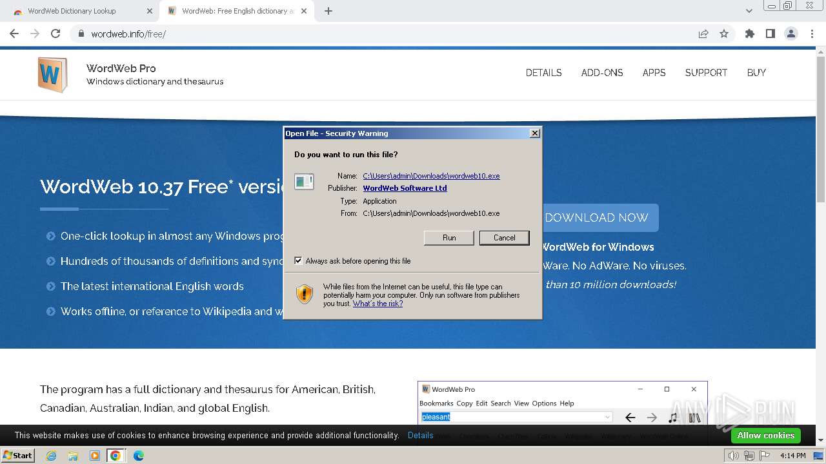The width and height of the screenshot is (826, 464).
Task: Click the cookie Details link
Action: coord(420,436)
